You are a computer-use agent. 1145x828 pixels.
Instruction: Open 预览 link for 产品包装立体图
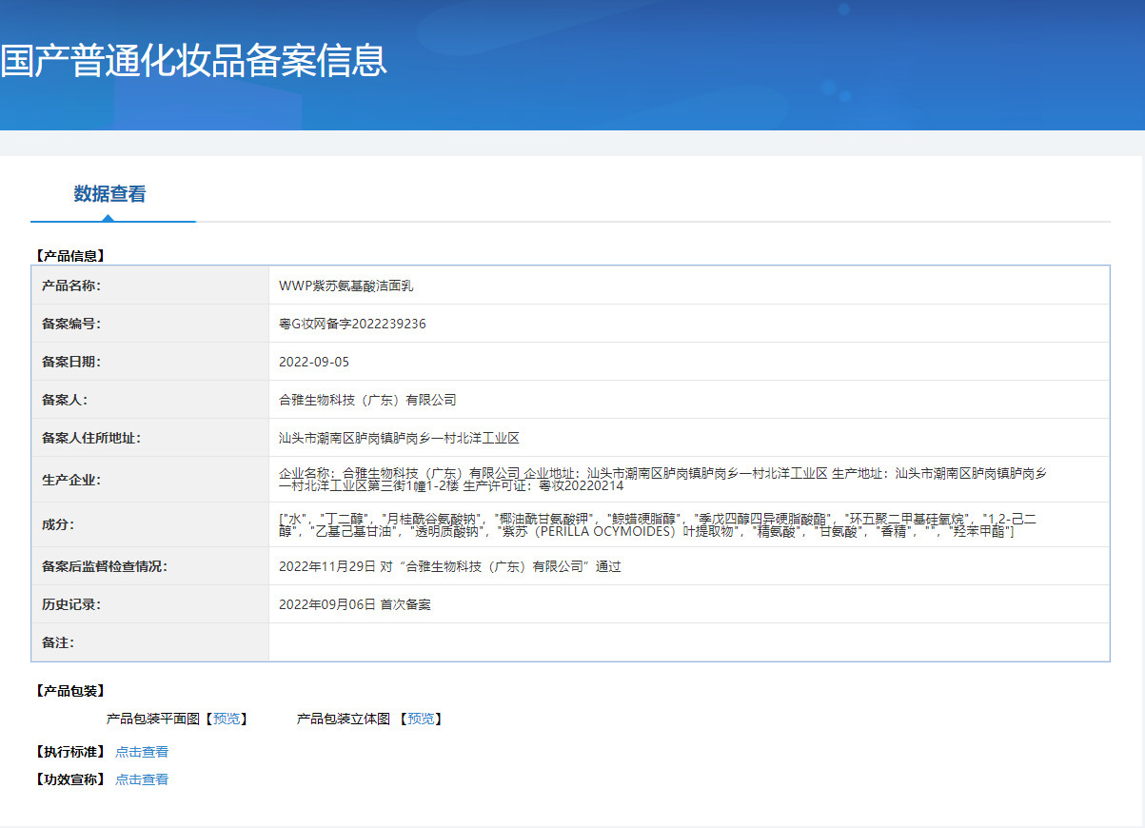[x=420, y=719]
